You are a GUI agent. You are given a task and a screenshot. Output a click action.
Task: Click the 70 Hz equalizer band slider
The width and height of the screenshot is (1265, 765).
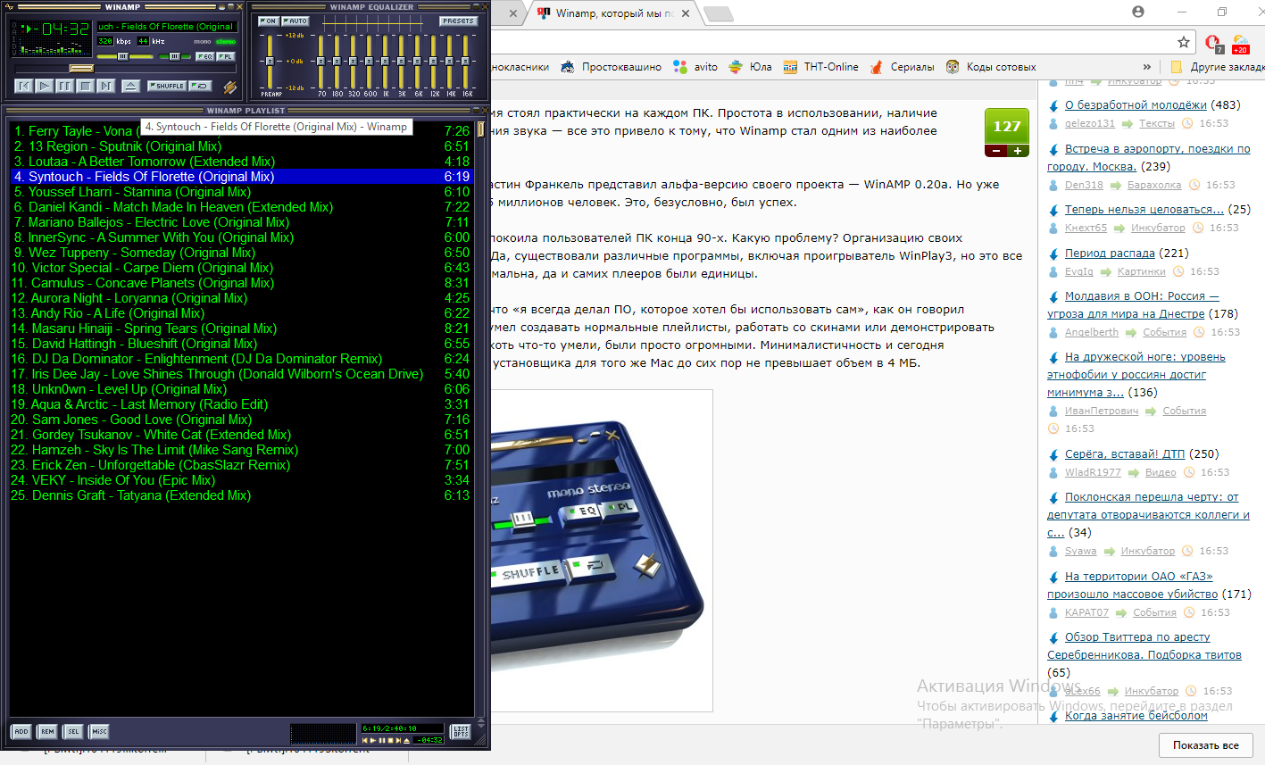pyautogui.click(x=321, y=61)
